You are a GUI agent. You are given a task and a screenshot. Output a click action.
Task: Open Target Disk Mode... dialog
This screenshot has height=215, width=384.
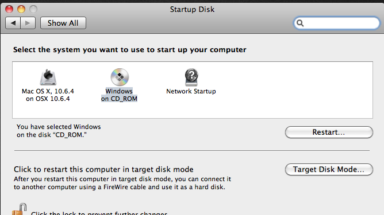point(329,169)
